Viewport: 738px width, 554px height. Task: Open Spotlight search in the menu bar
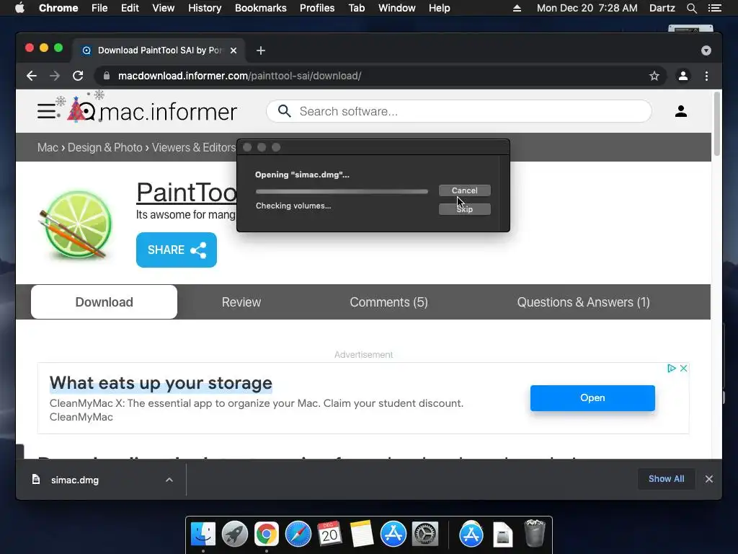[691, 8]
